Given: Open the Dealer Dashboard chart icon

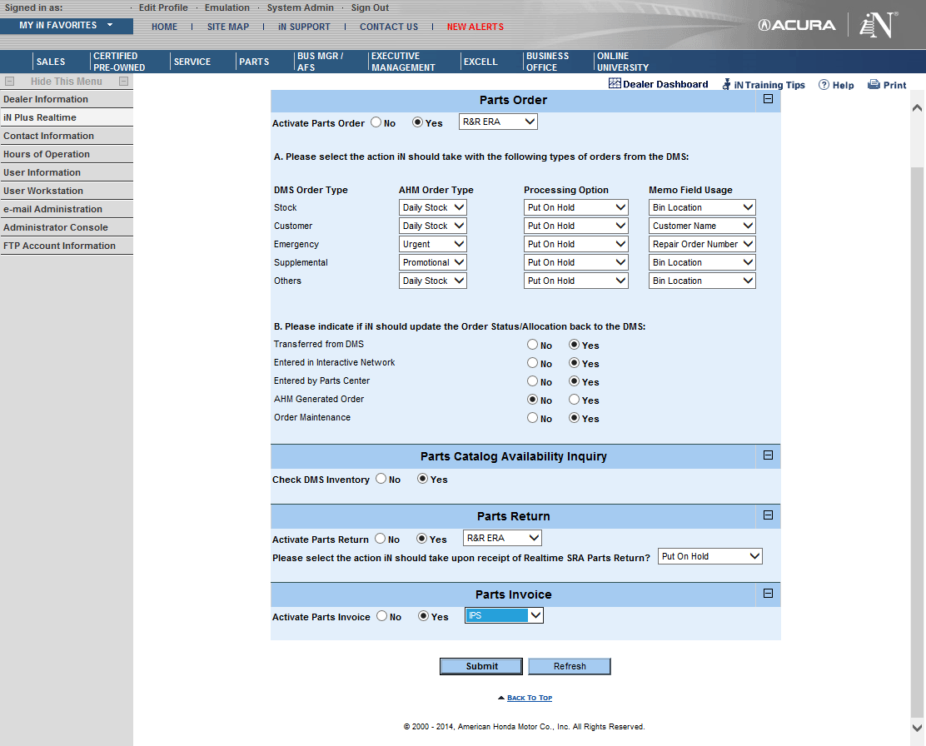Looking at the screenshot, I should coord(615,84).
